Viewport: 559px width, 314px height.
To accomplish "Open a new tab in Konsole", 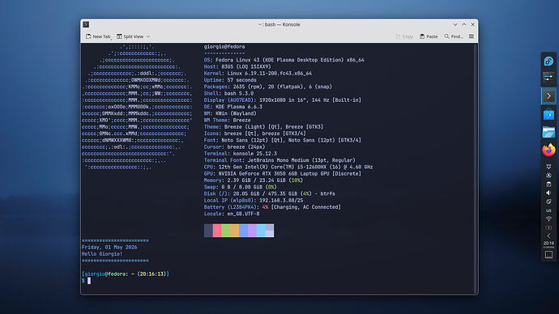I will [98, 36].
